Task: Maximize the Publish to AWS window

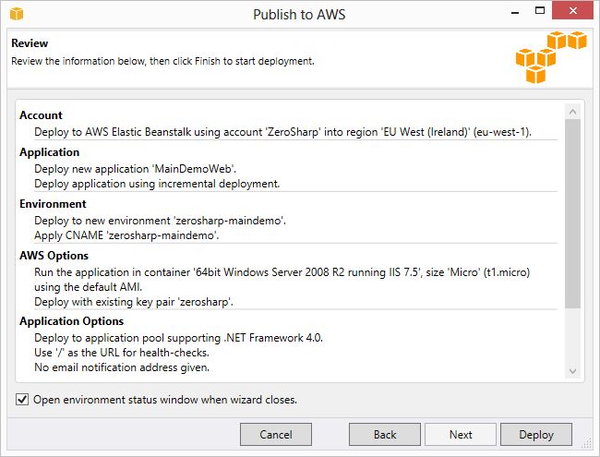Action: pyautogui.click(x=540, y=11)
